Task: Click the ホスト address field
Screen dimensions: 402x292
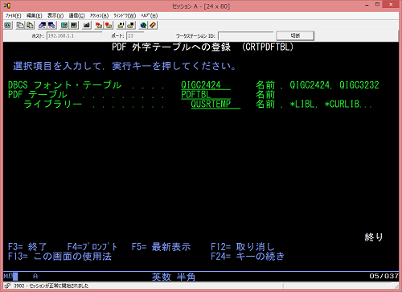Action: point(74,35)
